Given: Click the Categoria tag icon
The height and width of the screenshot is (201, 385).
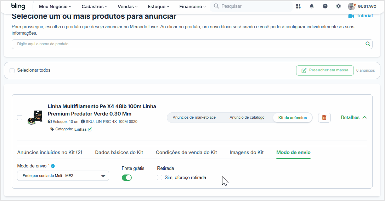Looking at the screenshot, I should [52, 129].
